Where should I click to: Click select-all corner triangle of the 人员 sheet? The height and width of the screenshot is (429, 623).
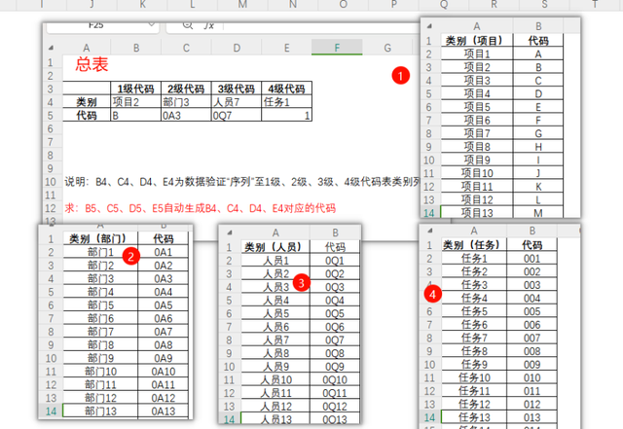click(x=230, y=232)
